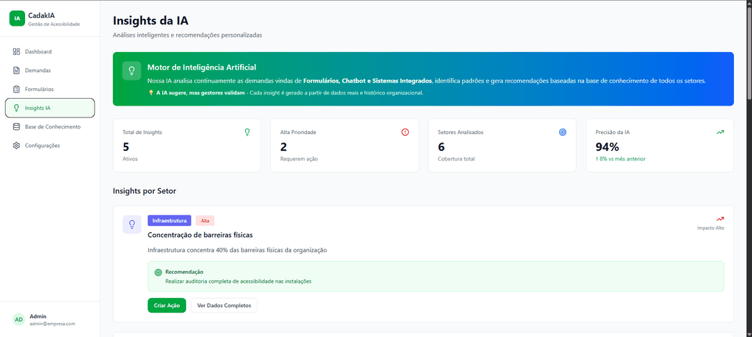Click the Infraestrutura sector tag
752x337 pixels.
(169, 221)
